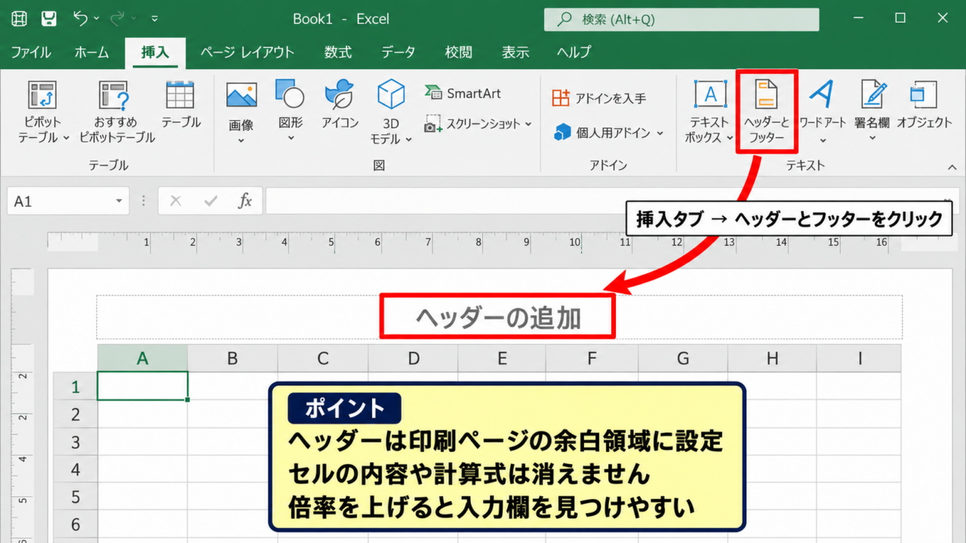
Task: Switch to the ページ レイアウト tab
Action: pos(248,52)
